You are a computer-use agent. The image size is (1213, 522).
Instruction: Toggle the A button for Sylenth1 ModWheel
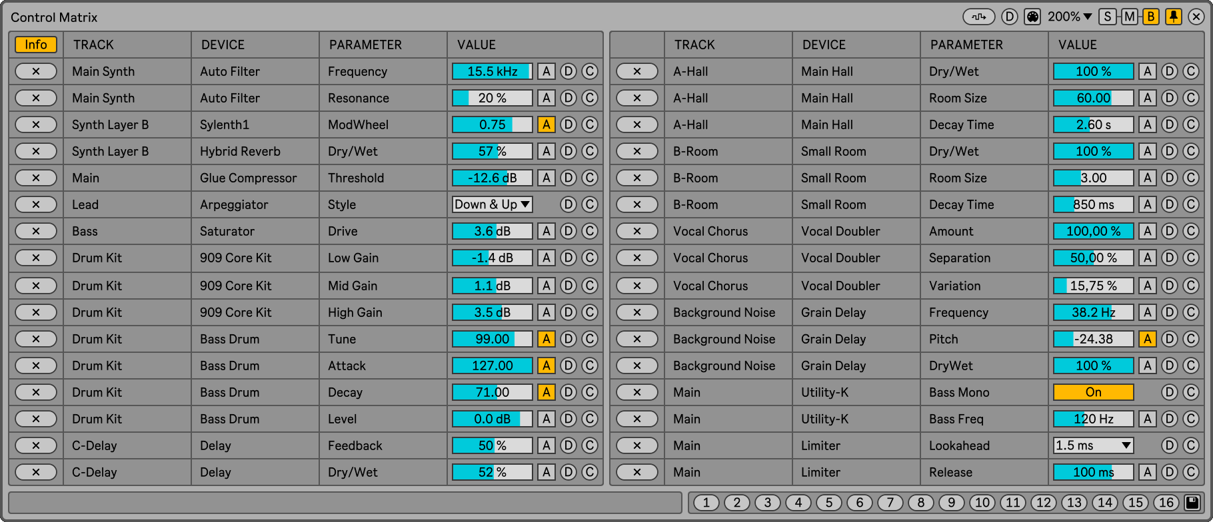(x=547, y=125)
